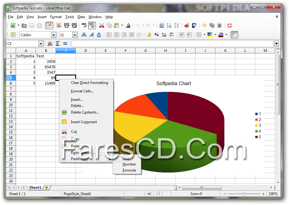Apply dark red Font Color swatch

click(221, 35)
